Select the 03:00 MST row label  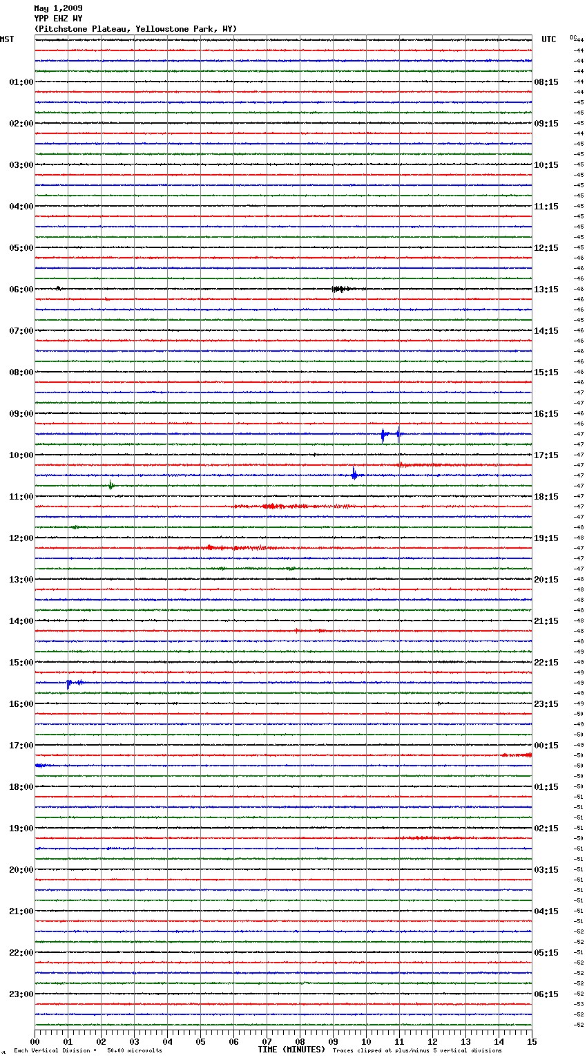(x=21, y=165)
